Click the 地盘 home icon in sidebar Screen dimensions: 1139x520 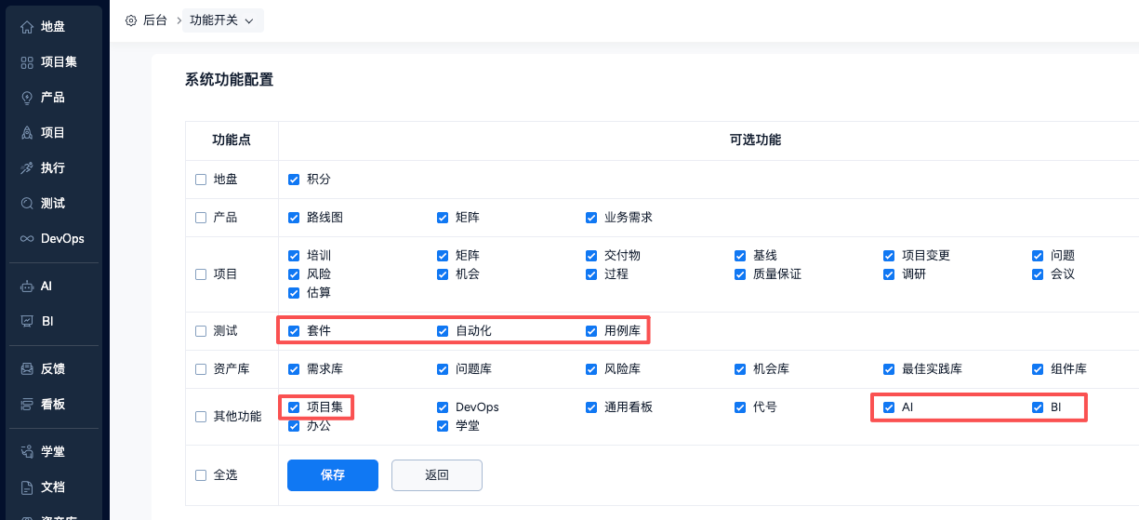pyautogui.click(x=27, y=27)
